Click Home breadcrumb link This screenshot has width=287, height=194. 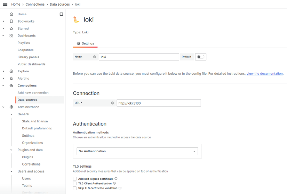(x=16, y=5)
